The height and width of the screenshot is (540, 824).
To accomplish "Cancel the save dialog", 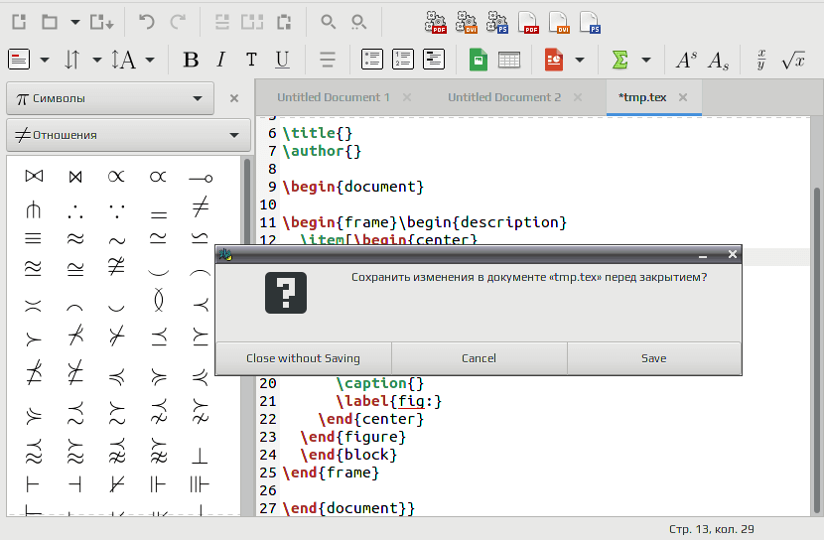I will [x=479, y=358].
